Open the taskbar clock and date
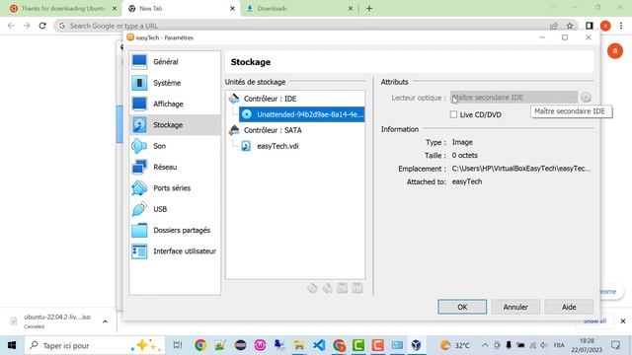The width and height of the screenshot is (632, 355). pyautogui.click(x=587, y=345)
